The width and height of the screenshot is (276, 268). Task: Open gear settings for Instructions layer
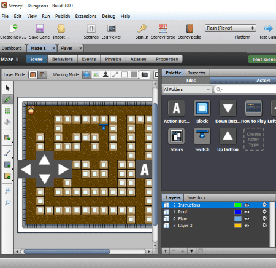point(264,205)
